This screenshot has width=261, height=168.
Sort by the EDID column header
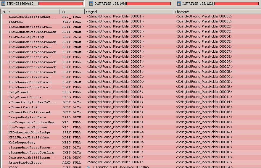pyautogui.click(x=30, y=12)
